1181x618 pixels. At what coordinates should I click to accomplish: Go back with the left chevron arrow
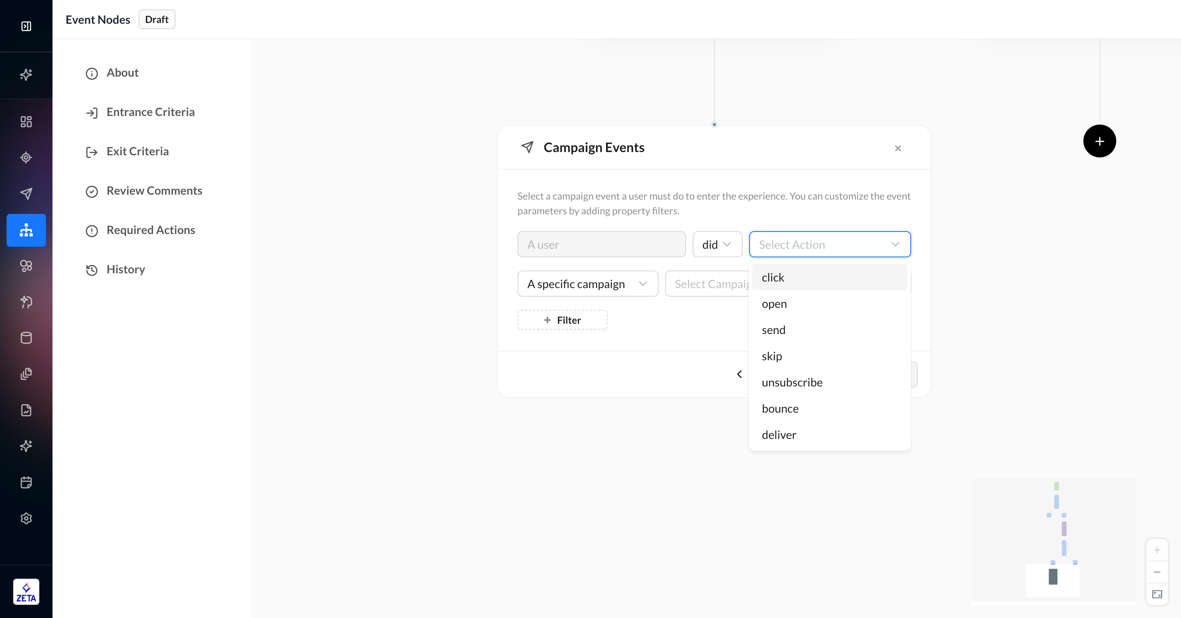click(739, 374)
